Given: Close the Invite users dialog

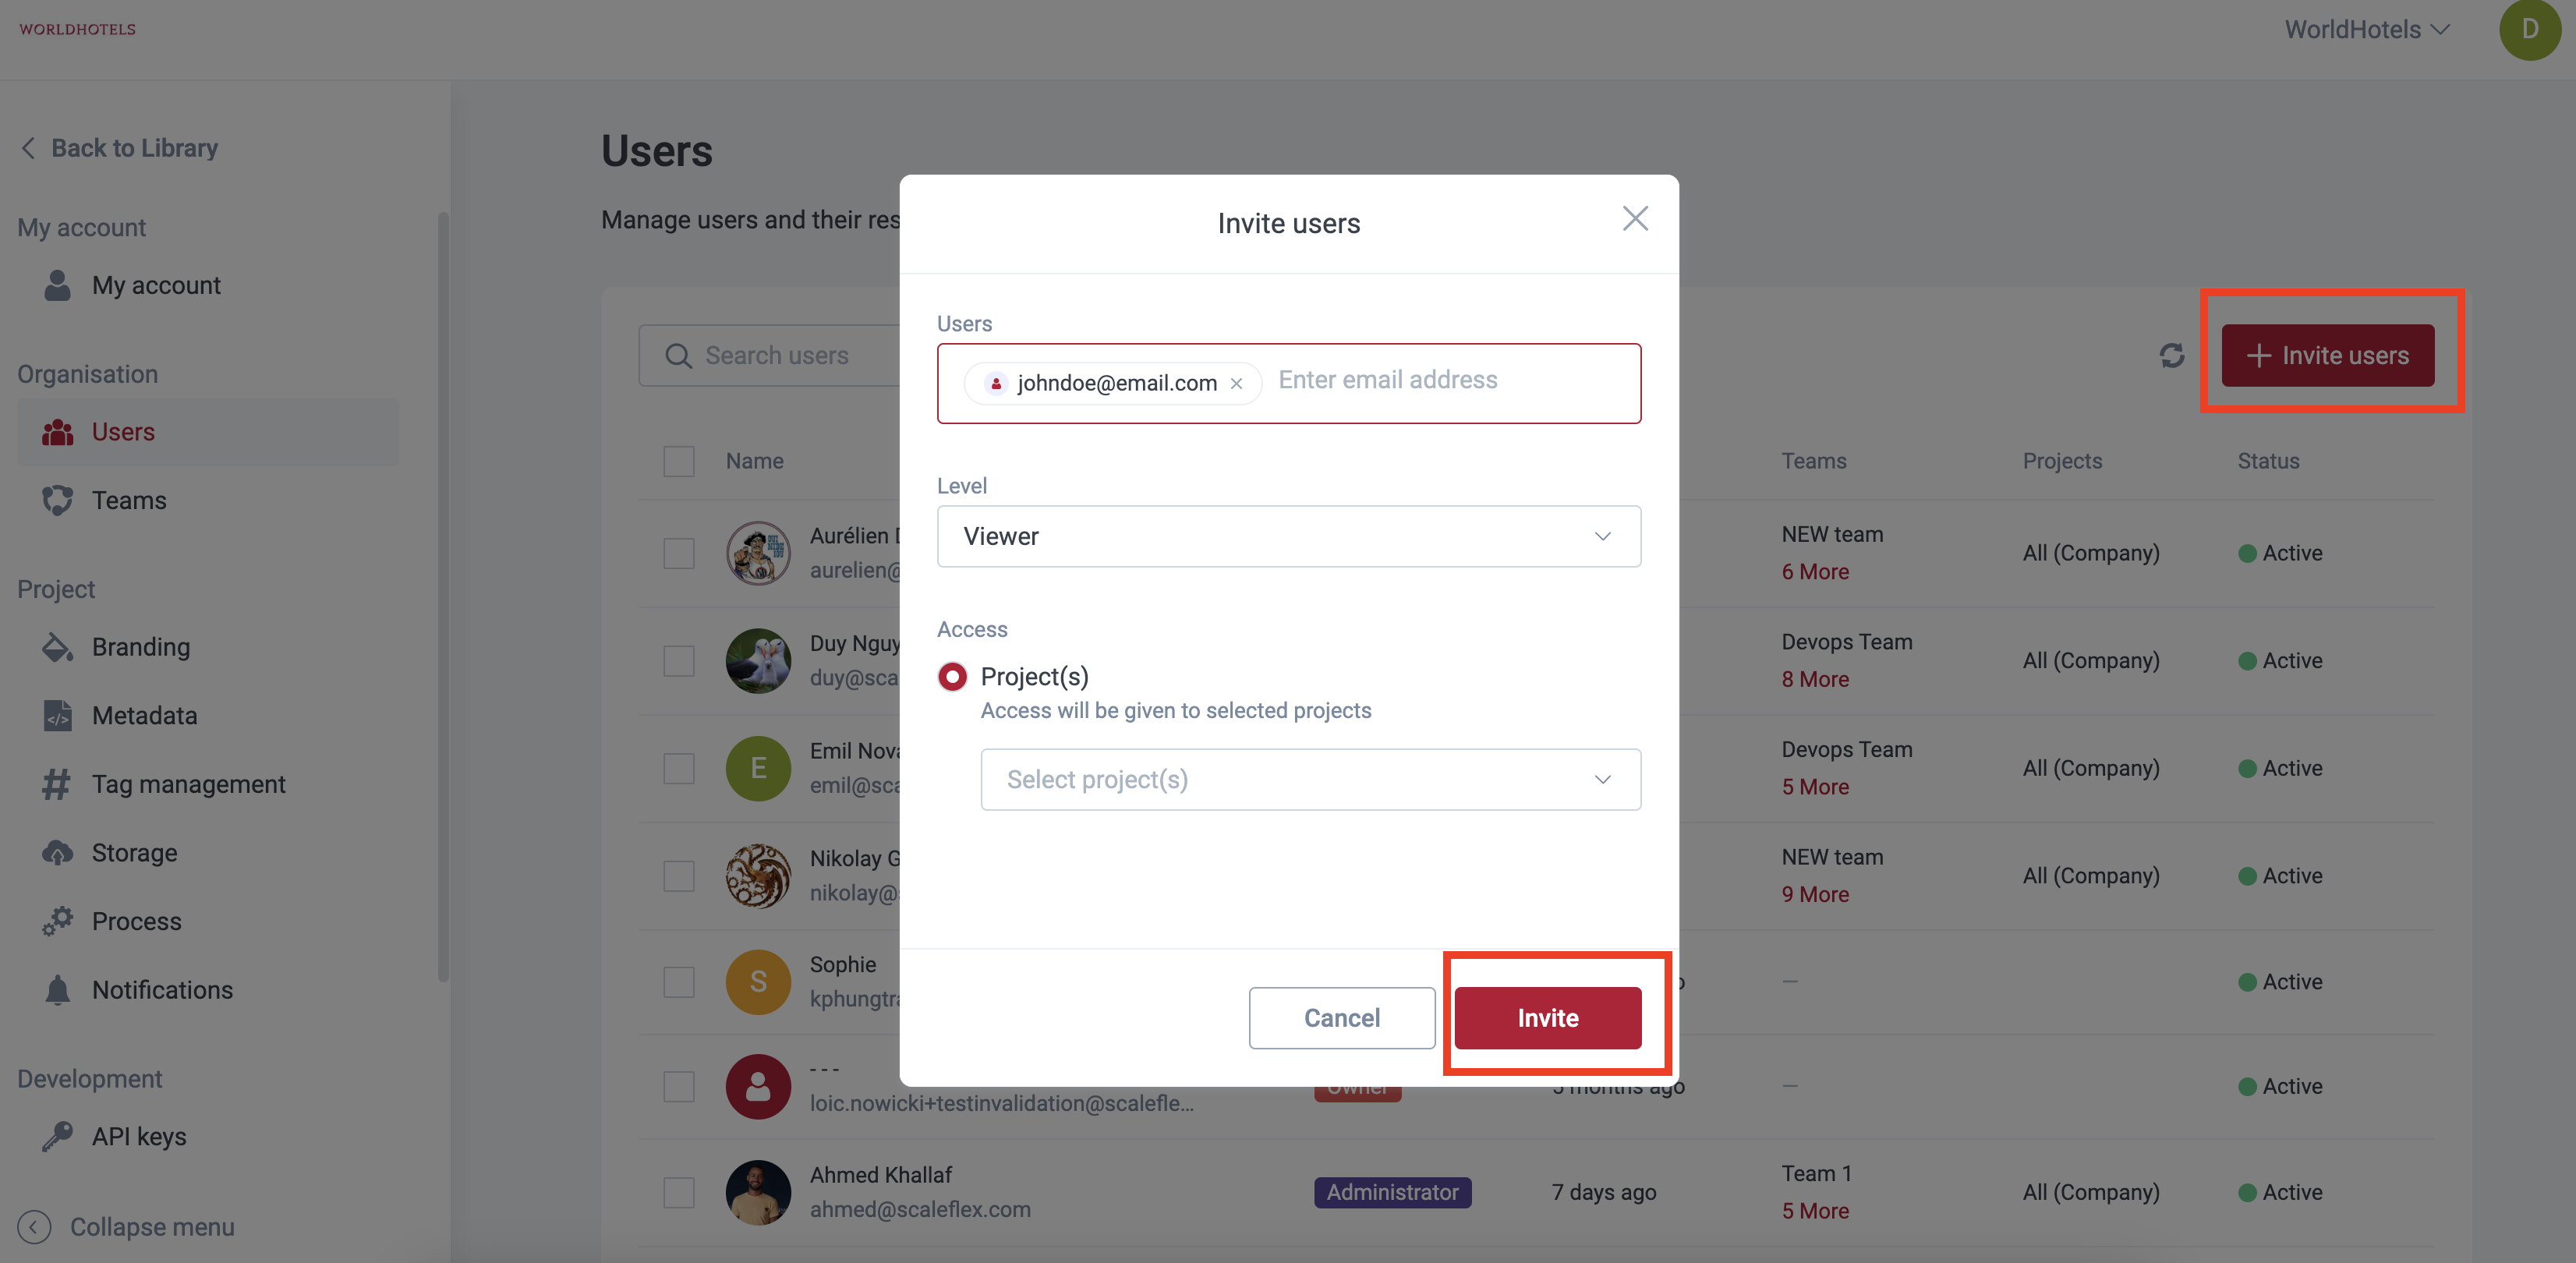Looking at the screenshot, I should click(x=1634, y=219).
